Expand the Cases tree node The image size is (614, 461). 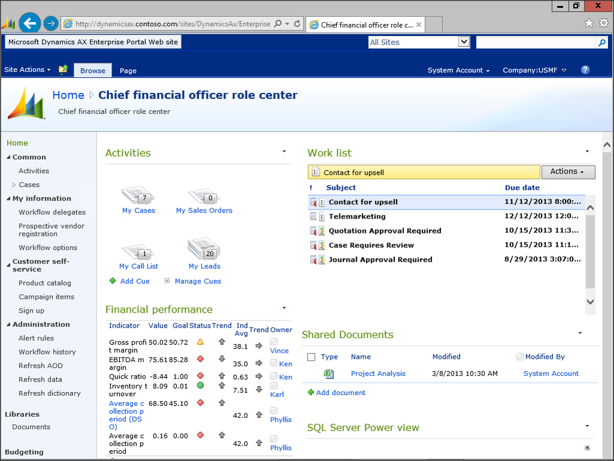[x=14, y=185]
